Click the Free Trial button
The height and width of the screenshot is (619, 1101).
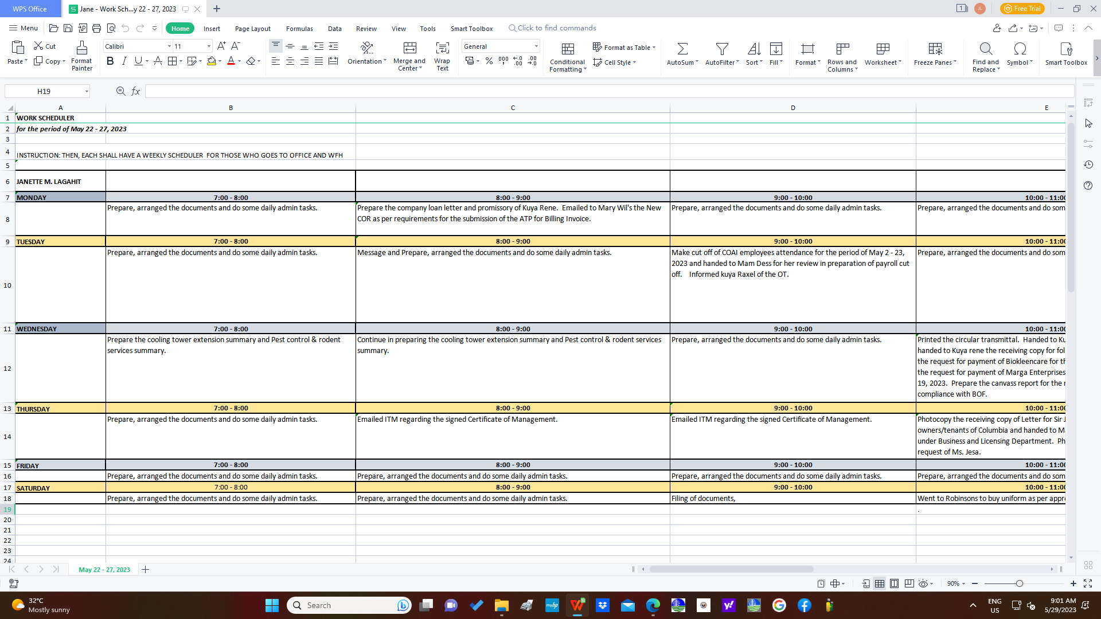(1022, 9)
